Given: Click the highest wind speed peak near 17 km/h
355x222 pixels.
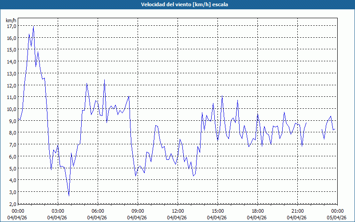Looking at the screenshot, I should click(33, 27).
